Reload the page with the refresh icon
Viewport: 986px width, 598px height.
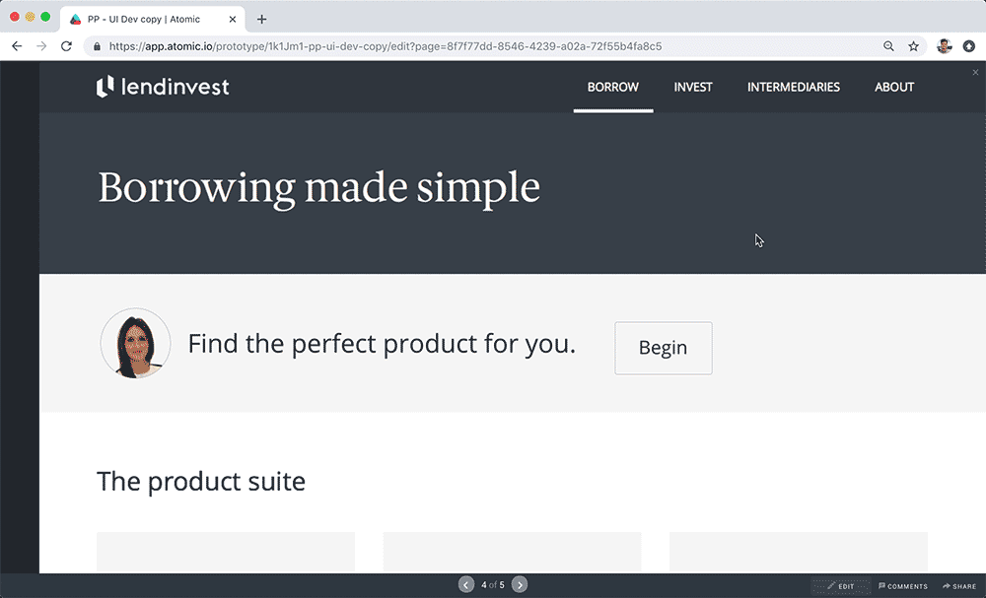pos(66,46)
